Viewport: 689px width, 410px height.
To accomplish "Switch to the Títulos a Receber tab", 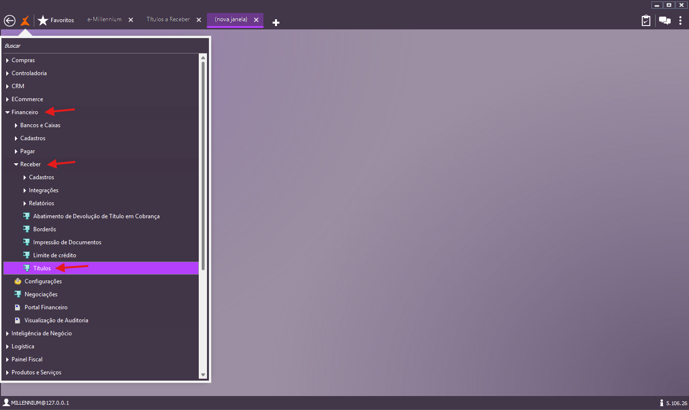I will [x=168, y=19].
